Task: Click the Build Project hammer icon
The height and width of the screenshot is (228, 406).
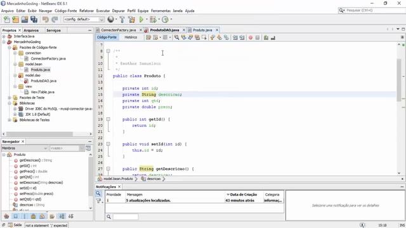Action: coord(122,20)
